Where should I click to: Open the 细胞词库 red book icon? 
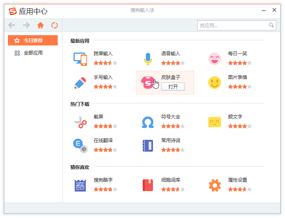147,185
